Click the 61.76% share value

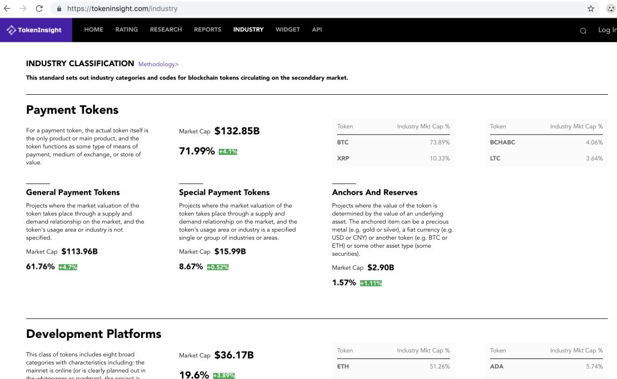coord(40,267)
